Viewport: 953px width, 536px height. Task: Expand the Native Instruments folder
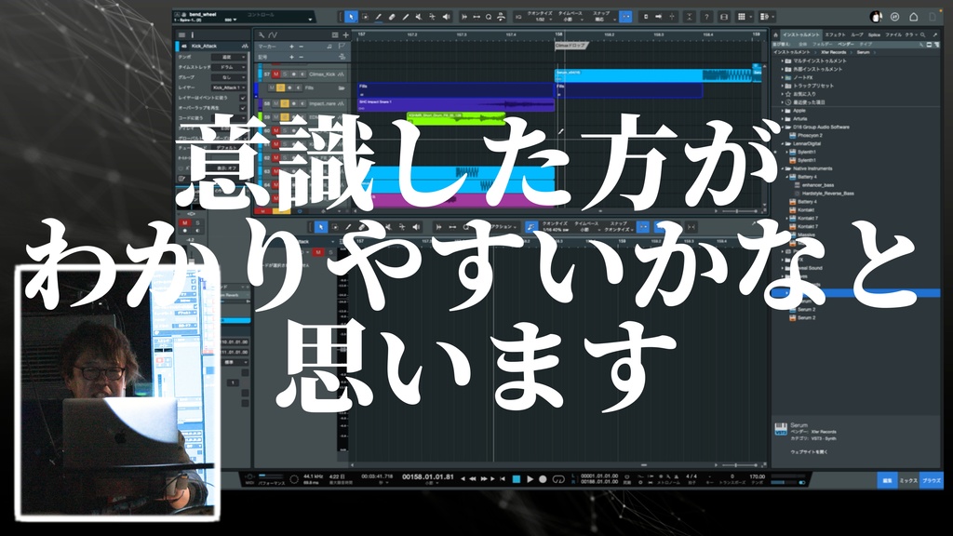click(x=782, y=168)
